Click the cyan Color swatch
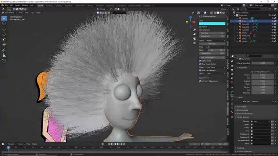 point(212,23)
